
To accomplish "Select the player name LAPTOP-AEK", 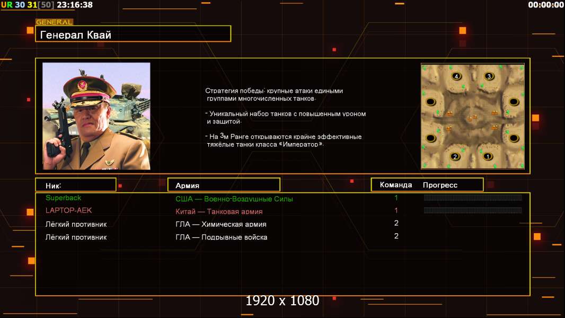I will click(68, 210).
